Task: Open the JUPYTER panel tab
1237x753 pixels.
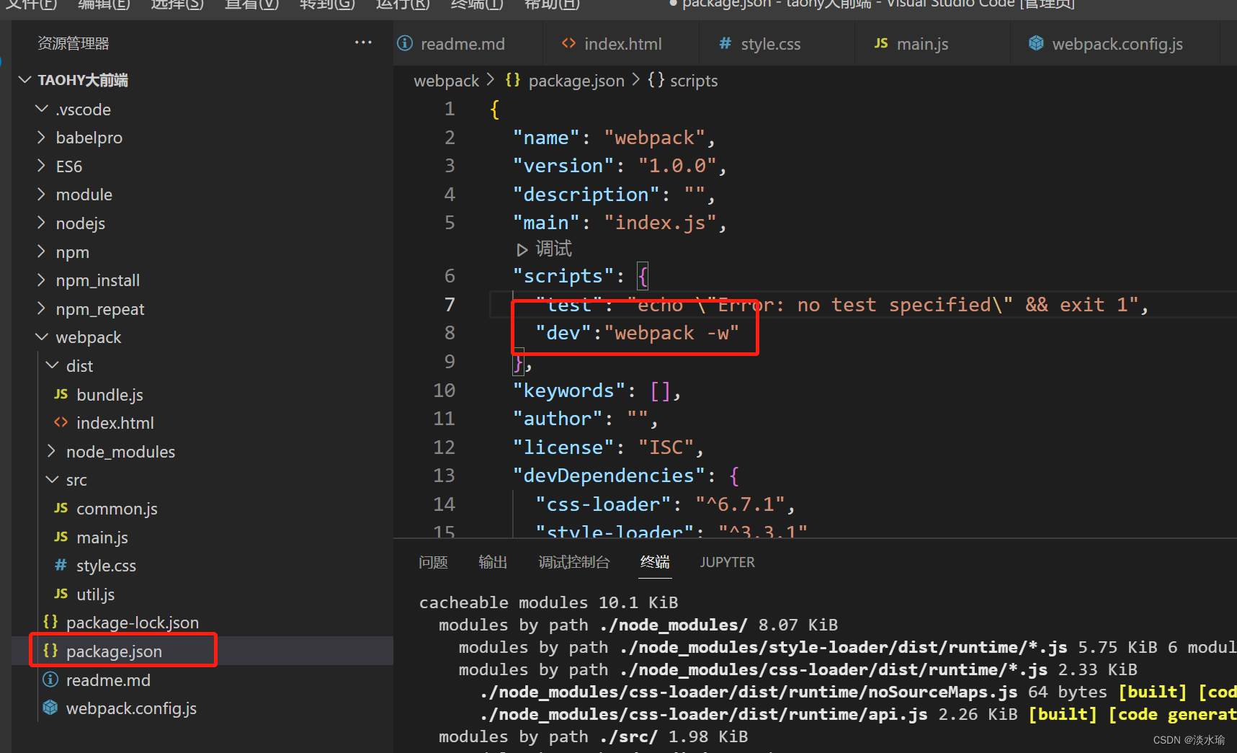Action: coord(727,562)
